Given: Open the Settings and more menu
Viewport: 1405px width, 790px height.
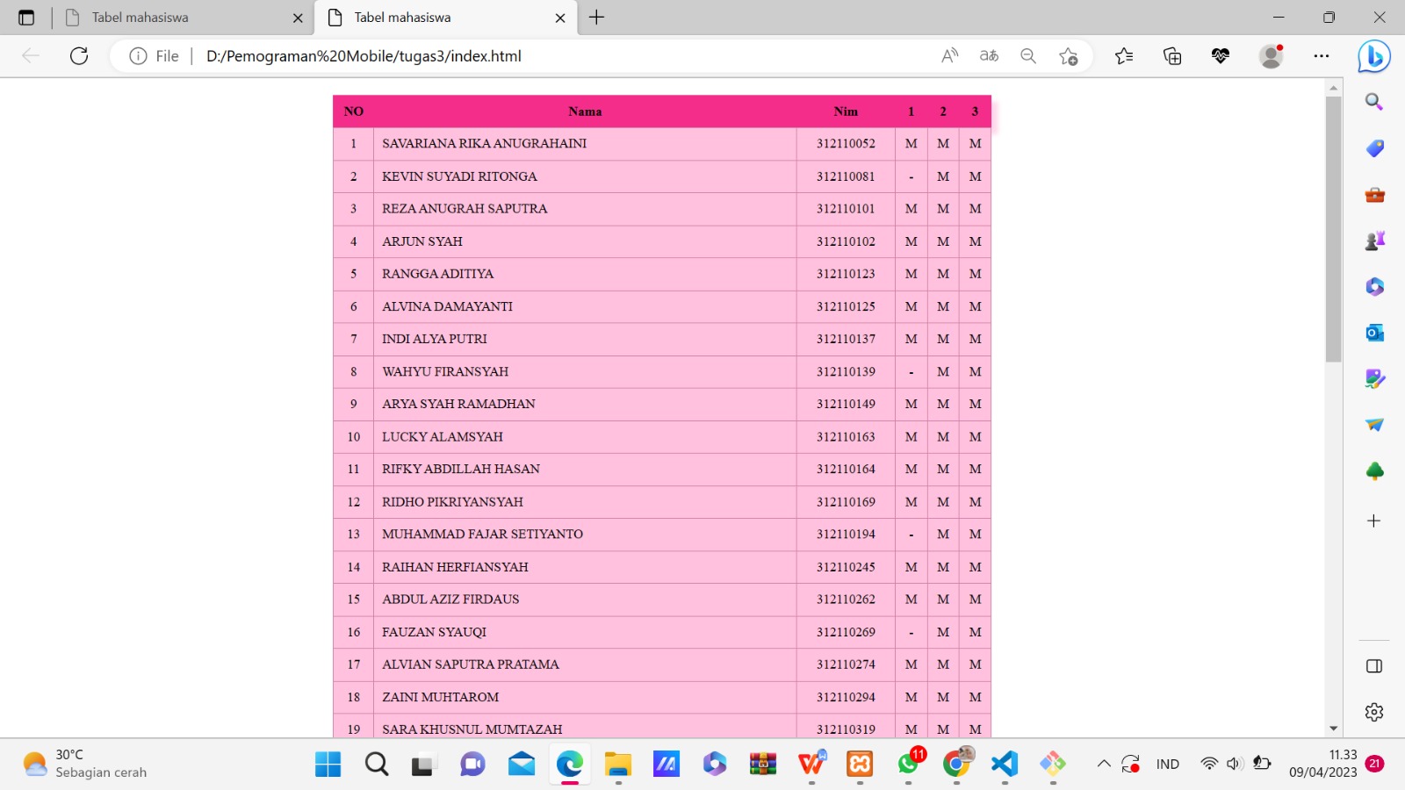Looking at the screenshot, I should pyautogui.click(x=1322, y=55).
